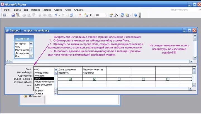Click 'Избранное' in the database window behind
The image size is (201, 114).
point(35,96)
